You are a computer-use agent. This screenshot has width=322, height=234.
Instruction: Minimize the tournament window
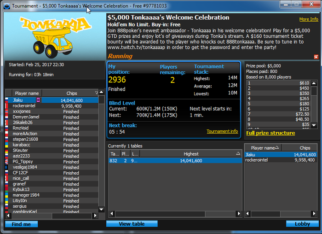pyautogui.click(x=286, y=4)
